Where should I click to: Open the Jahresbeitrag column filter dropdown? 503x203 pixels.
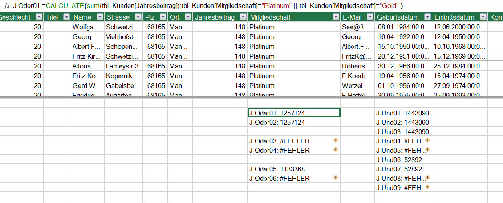[x=242, y=17]
